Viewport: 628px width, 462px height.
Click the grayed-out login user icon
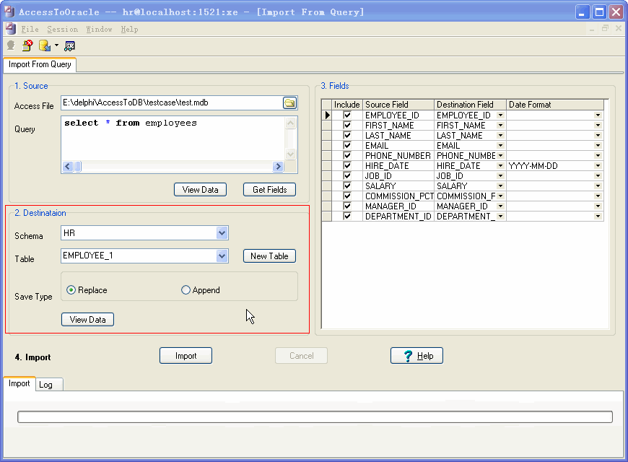coord(11,45)
